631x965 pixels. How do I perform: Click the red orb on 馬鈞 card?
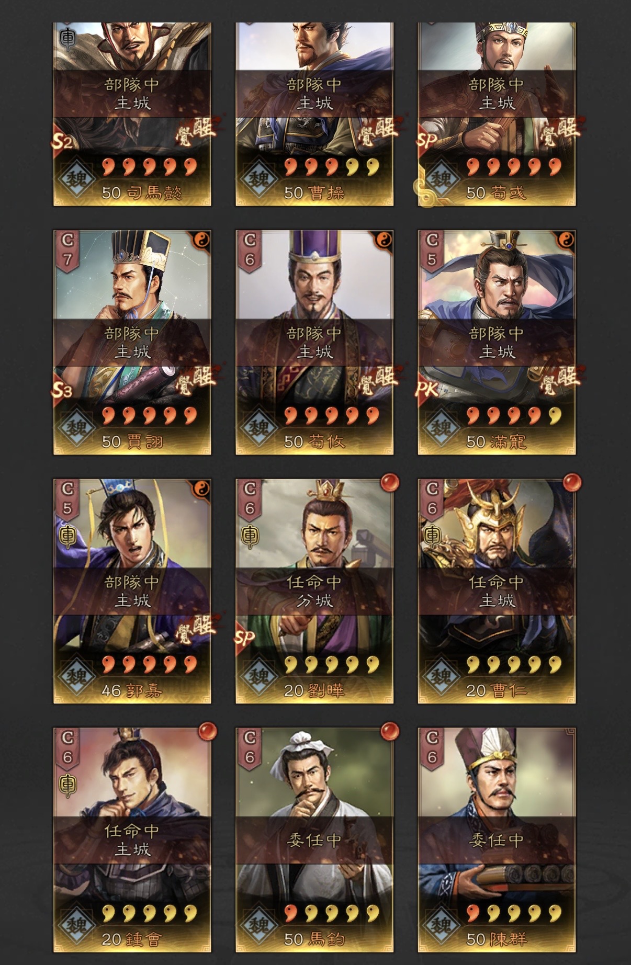pyautogui.click(x=389, y=731)
